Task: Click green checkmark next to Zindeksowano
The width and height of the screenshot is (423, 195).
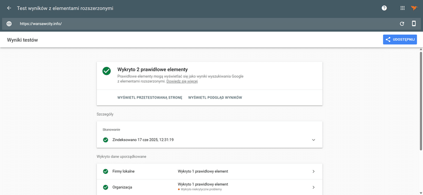Action: coord(105,140)
